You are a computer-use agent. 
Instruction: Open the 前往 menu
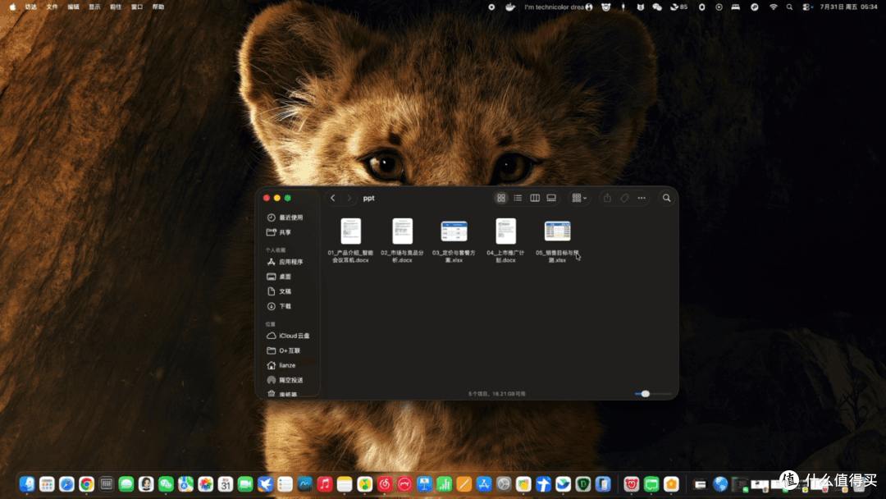click(116, 7)
